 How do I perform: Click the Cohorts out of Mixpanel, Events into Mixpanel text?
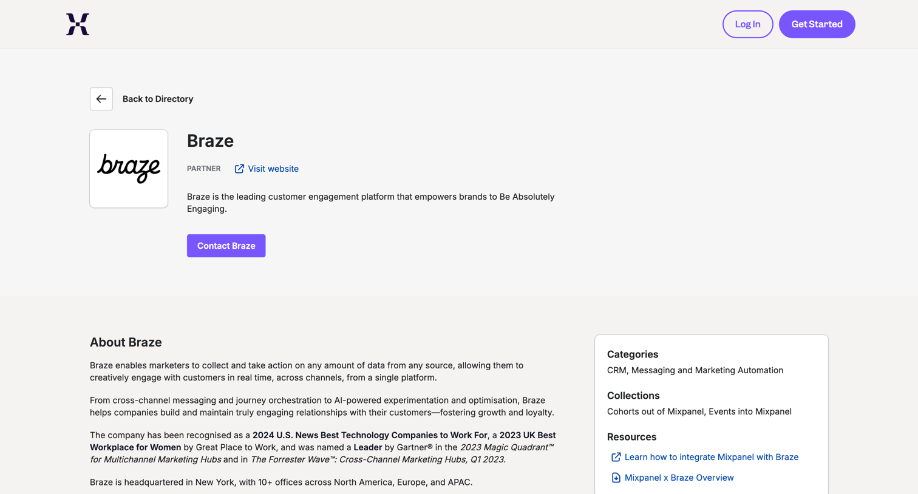[x=699, y=411]
